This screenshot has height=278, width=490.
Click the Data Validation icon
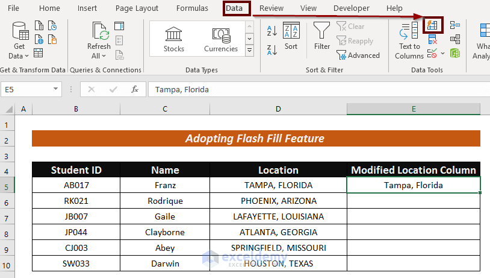coord(432,54)
